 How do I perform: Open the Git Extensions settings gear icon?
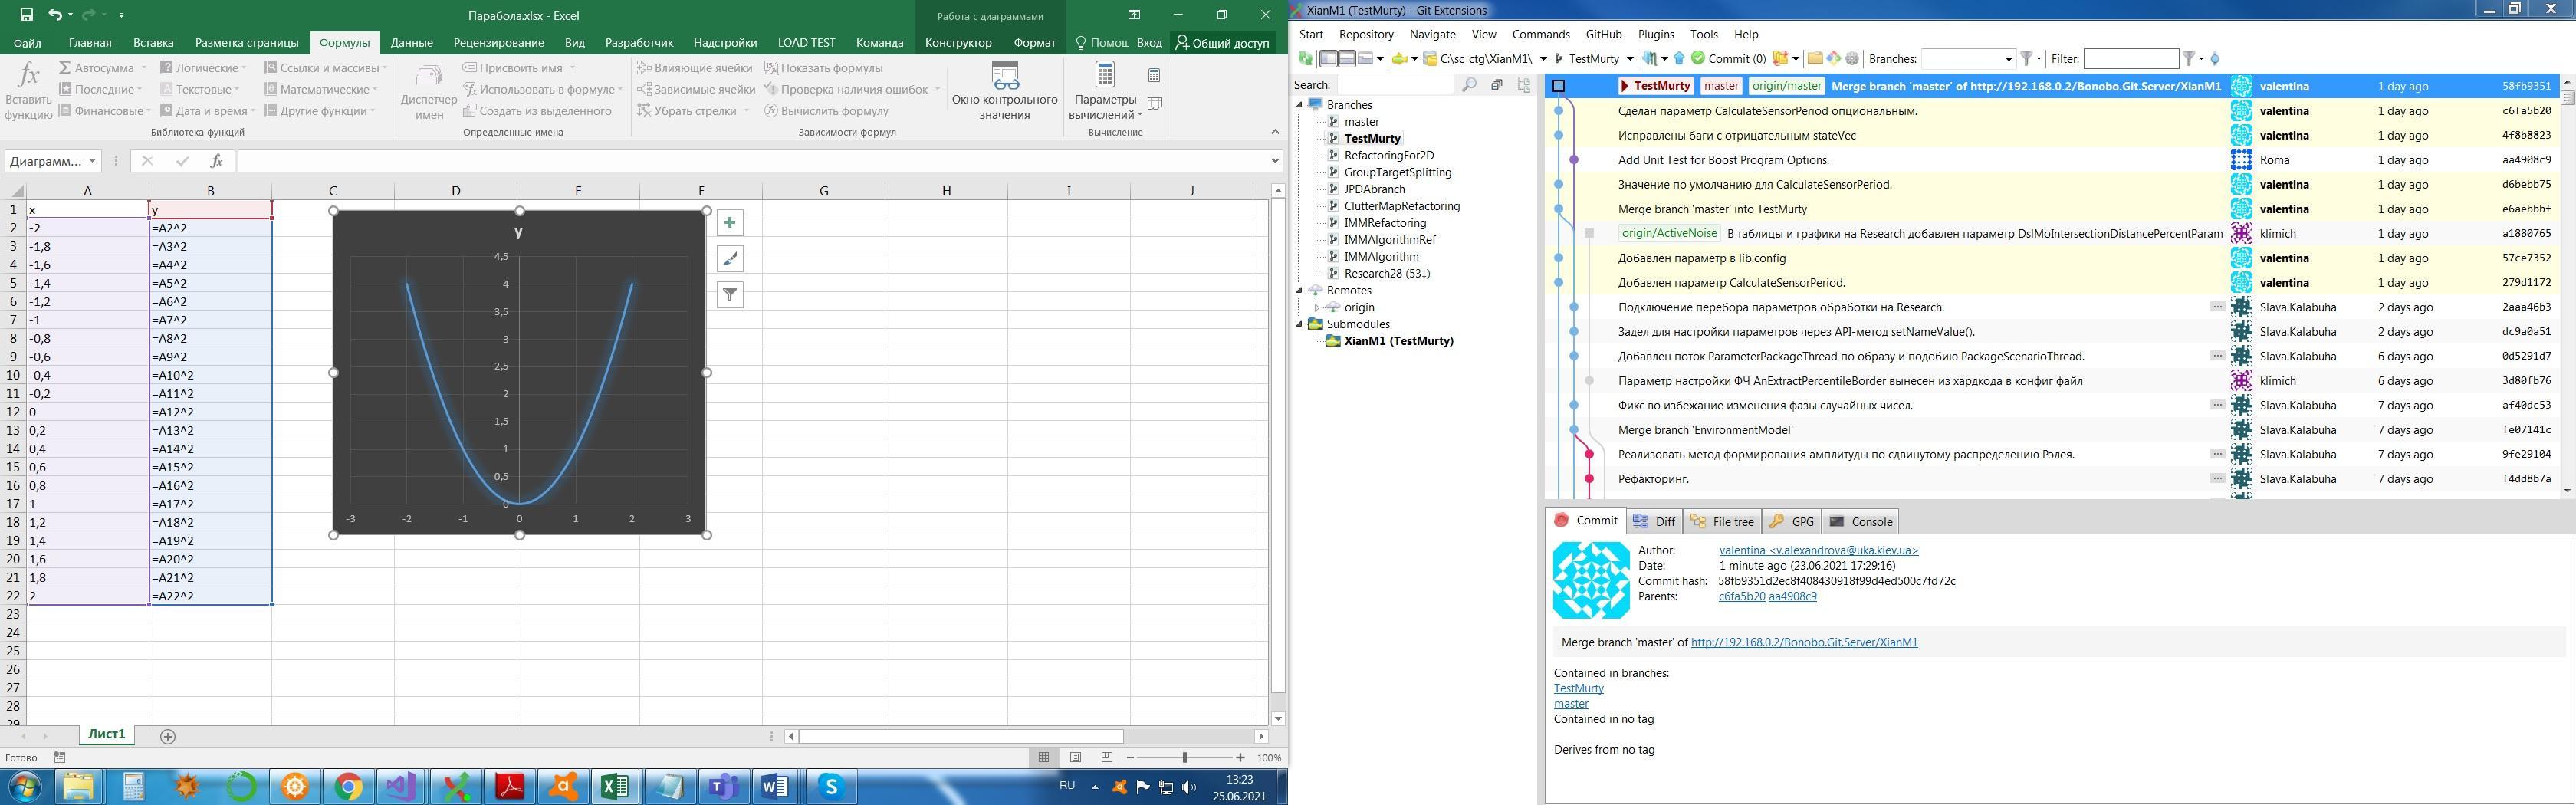[x=1852, y=59]
